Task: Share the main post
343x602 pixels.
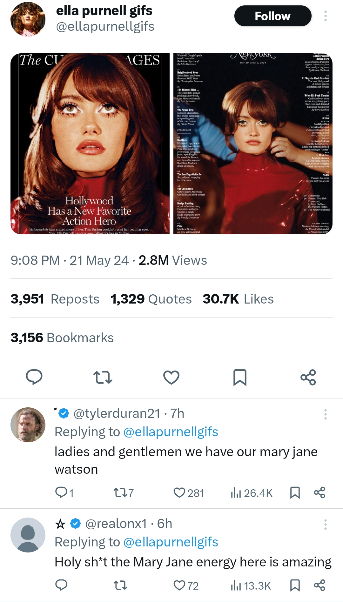Action: [308, 377]
